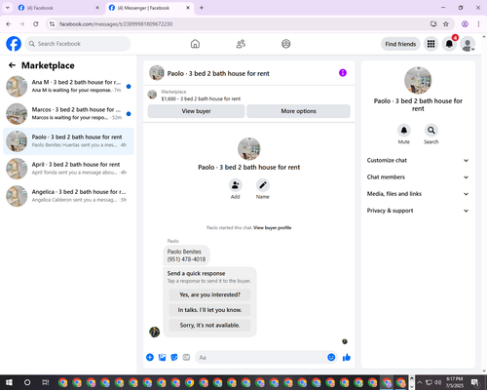Select the Messenger | Facebook tab
487x390 pixels.
[x=149, y=8]
